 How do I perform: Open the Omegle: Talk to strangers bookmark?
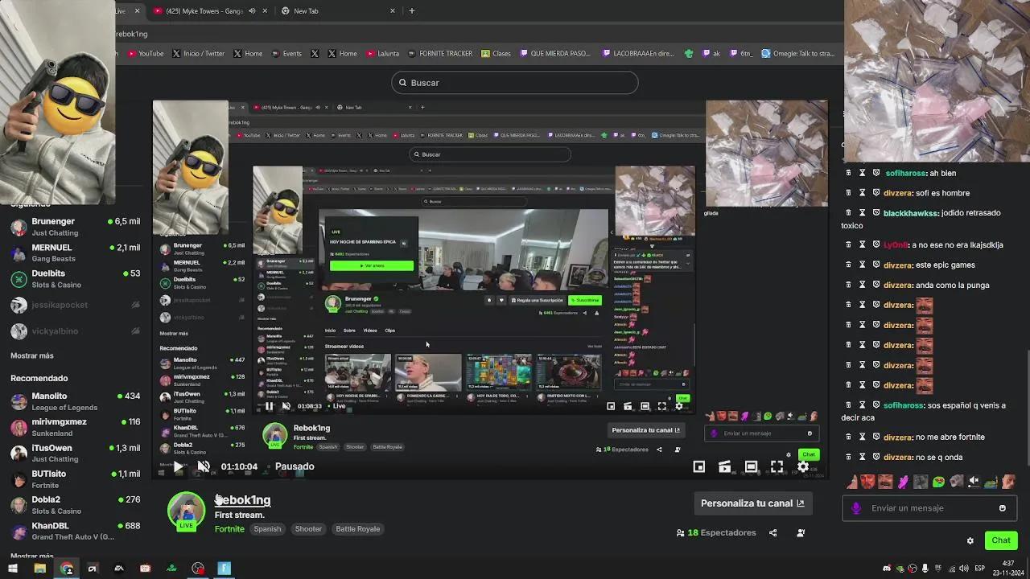pos(798,54)
